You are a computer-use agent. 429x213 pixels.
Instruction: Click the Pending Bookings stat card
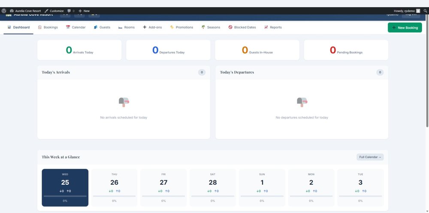(346, 50)
